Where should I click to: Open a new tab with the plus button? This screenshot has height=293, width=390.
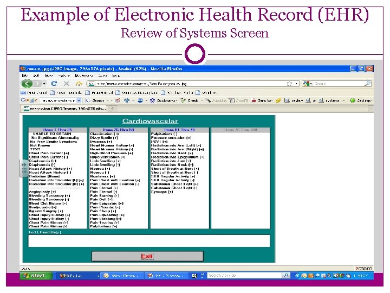[113, 109]
